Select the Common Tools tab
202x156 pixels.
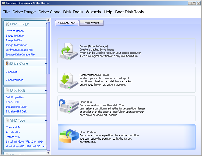pyautogui.click(x=67, y=23)
